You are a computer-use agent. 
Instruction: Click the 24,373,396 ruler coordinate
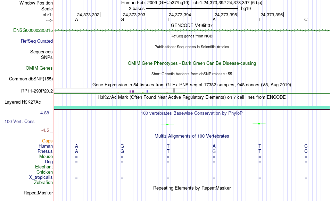(x=272, y=15)
